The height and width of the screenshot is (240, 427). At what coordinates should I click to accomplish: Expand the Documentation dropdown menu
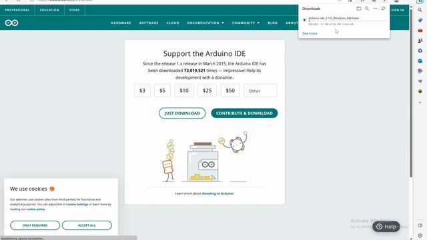(205, 23)
